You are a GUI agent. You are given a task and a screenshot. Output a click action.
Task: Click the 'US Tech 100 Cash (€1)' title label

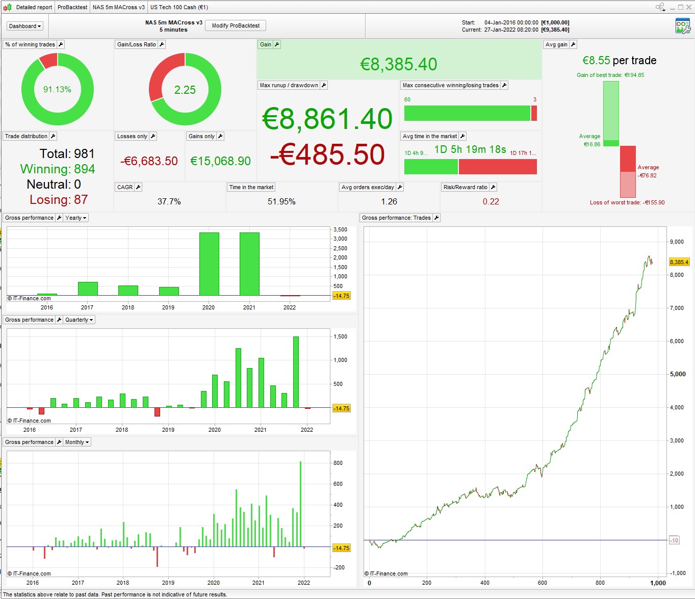[179, 7]
